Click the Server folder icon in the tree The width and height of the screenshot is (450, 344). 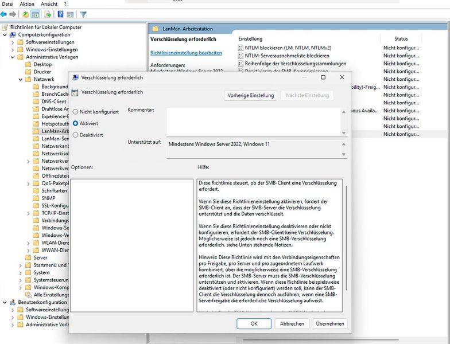point(28,258)
